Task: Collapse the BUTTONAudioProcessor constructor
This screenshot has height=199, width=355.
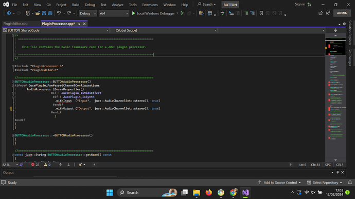Action: 13,82
